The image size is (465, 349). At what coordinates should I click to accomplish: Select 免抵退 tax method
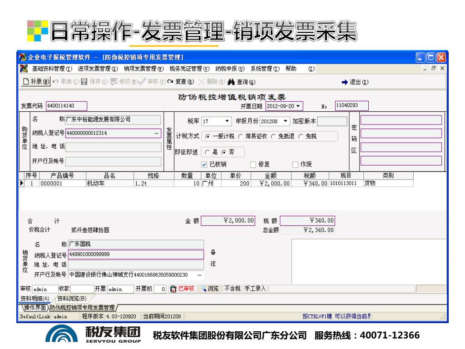click(x=273, y=136)
